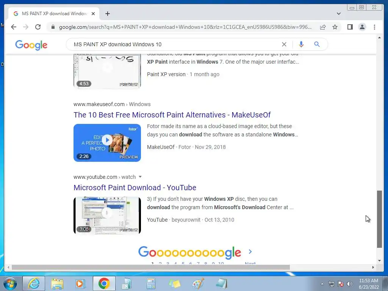Open volume control in system tray
The image size is (388, 291).
349,284
